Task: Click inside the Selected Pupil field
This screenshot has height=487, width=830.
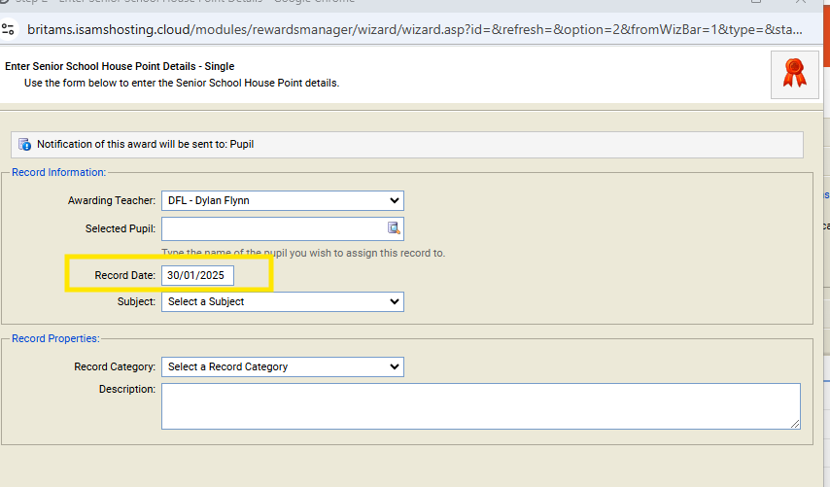Action: click(272, 228)
